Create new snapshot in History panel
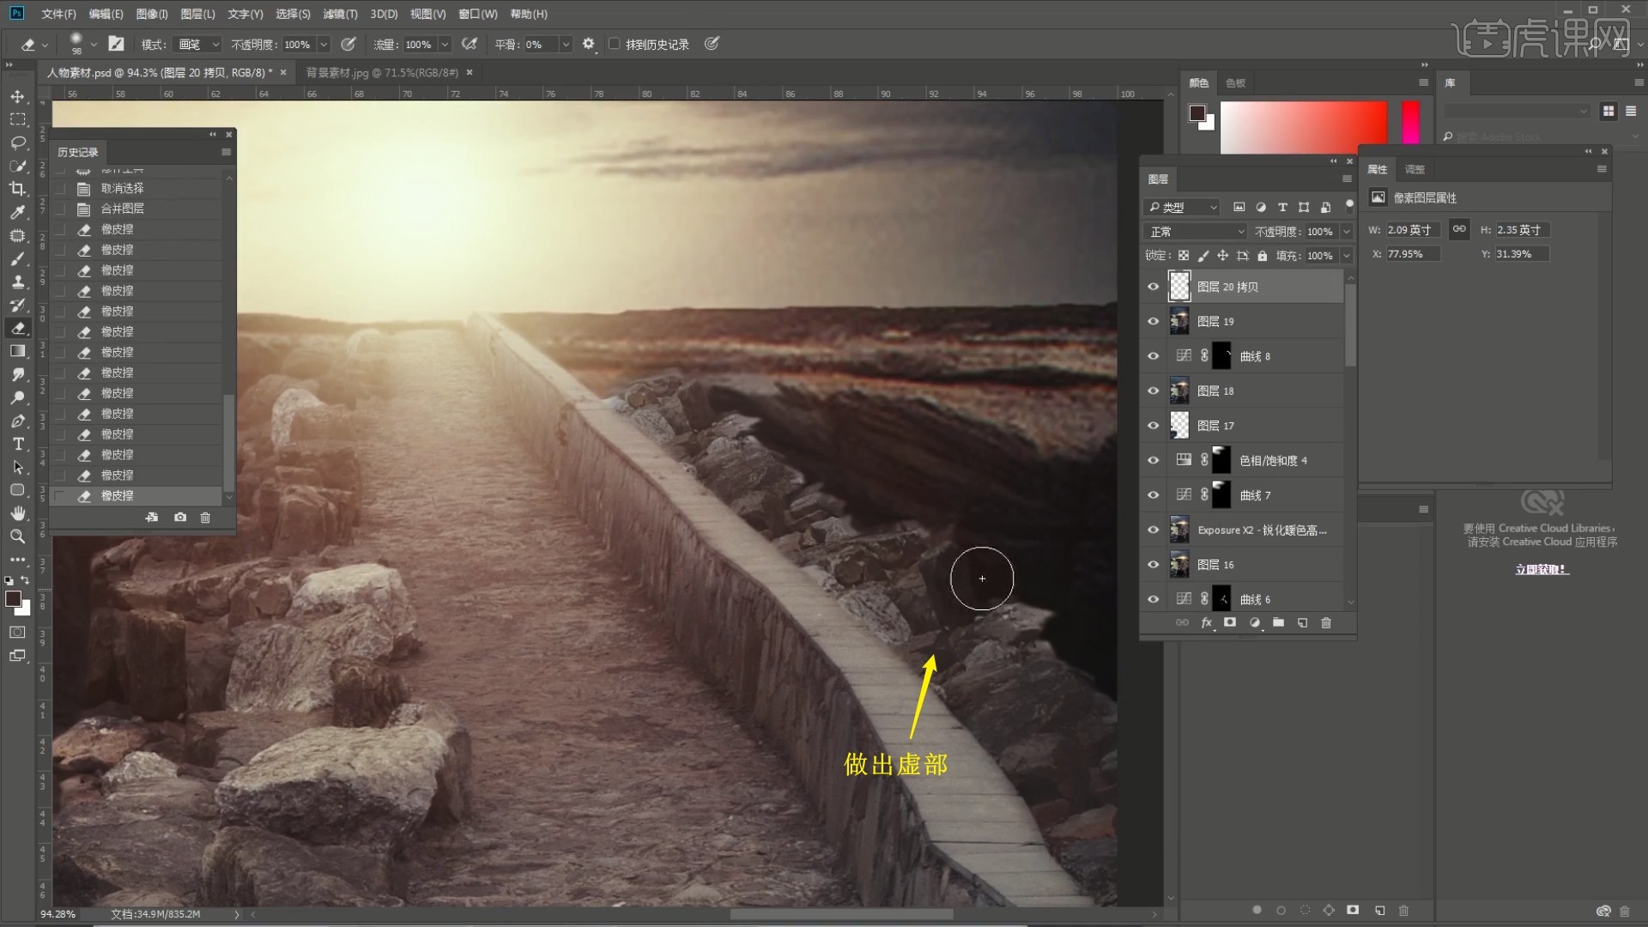 [x=180, y=518]
